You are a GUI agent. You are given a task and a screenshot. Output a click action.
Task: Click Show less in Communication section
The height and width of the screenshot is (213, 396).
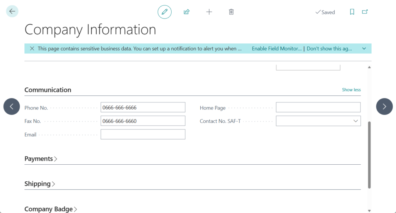[351, 90]
